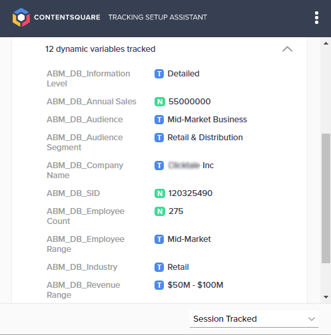Viewport: 331px width, 335px height.
Task: Click the scrollbar up arrow
Action: click(326, 43)
